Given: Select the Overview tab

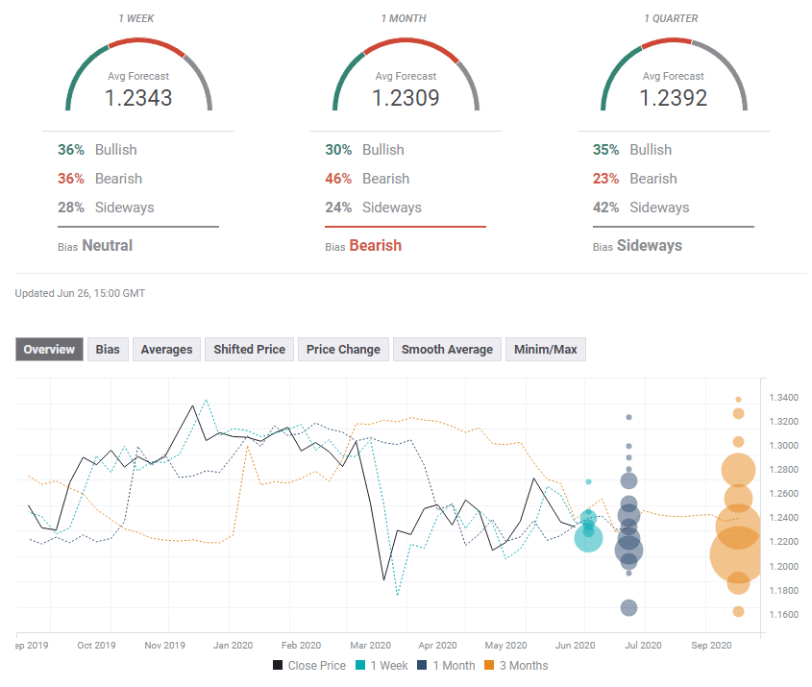Looking at the screenshot, I should (x=49, y=349).
